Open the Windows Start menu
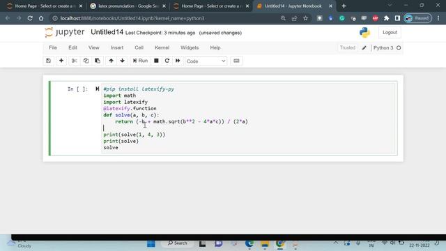 [x=151, y=243]
